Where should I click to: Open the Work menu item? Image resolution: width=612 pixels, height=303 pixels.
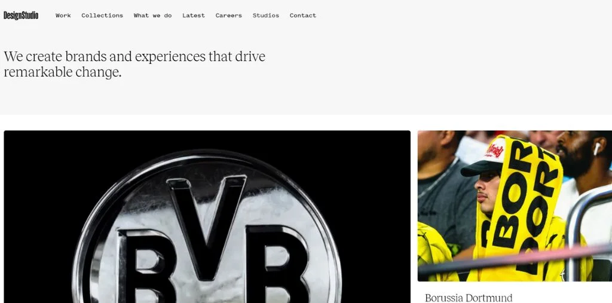pos(63,16)
